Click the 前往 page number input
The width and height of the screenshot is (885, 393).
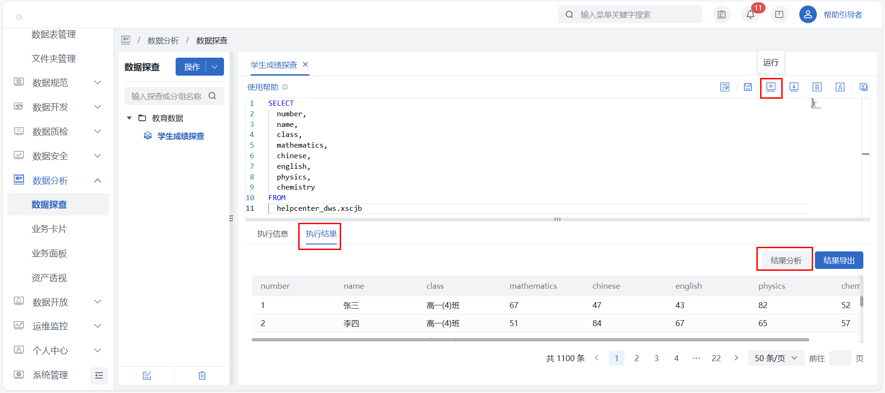pyautogui.click(x=840, y=358)
